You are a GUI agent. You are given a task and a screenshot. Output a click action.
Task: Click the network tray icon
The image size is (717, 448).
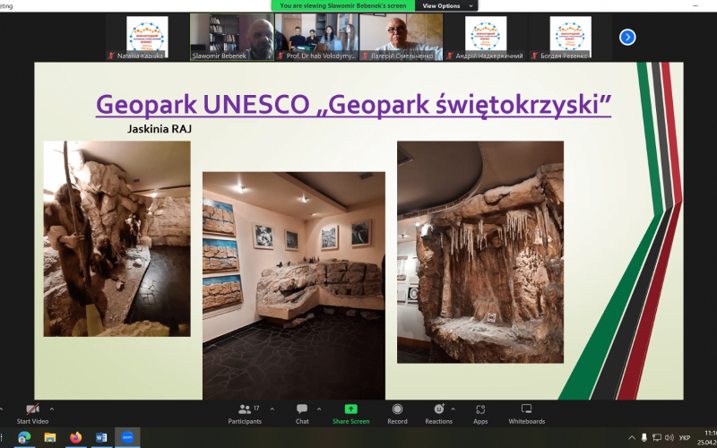657,437
